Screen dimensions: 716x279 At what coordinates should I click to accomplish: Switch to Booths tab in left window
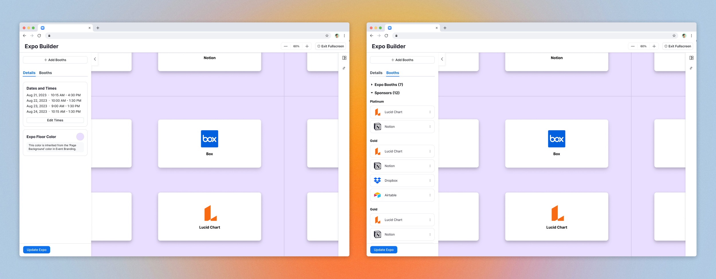[46, 73]
